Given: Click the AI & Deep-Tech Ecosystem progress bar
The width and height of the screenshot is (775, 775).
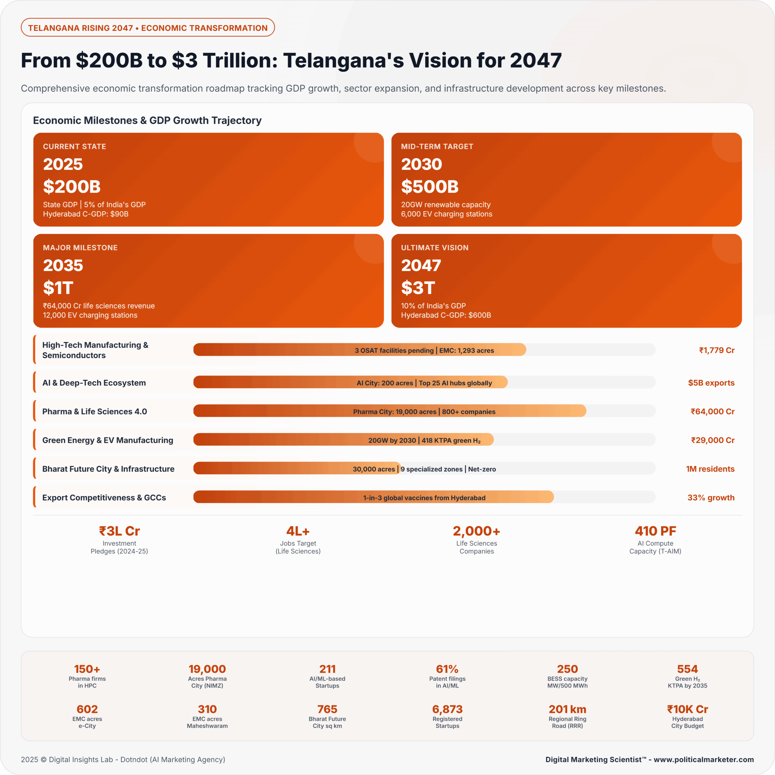Looking at the screenshot, I should (424, 382).
